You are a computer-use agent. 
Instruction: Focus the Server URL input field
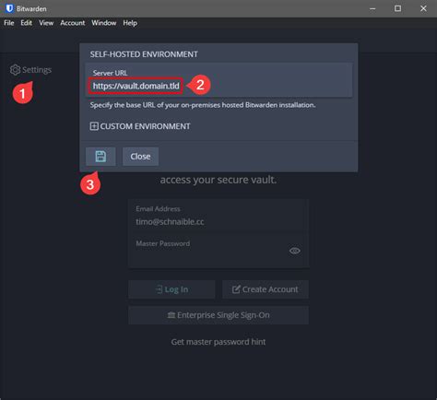[x=218, y=80]
